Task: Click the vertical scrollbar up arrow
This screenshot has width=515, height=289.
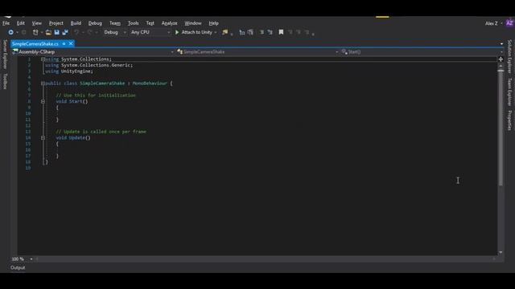Action: 501,66
